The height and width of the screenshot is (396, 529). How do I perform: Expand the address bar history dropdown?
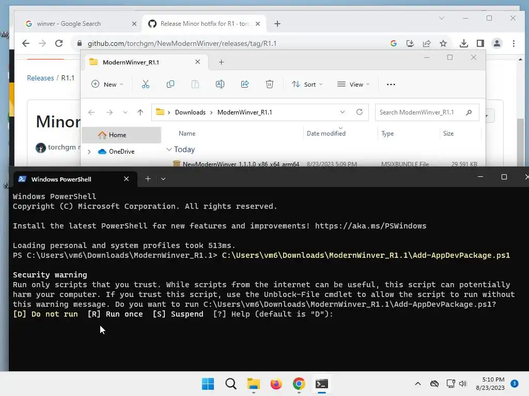343,112
